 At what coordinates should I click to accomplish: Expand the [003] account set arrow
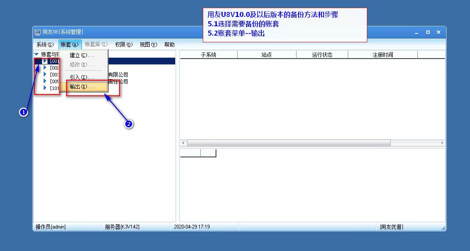(45, 75)
